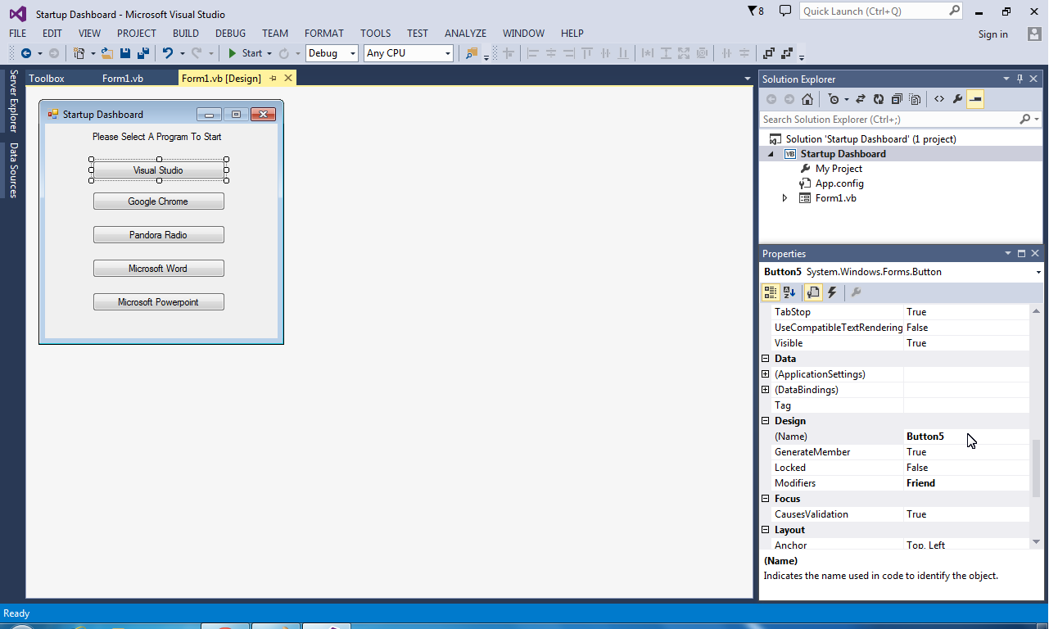Image resolution: width=1049 pixels, height=629 pixels.
Task: Expand the (DataBindings) property
Action: click(766, 390)
